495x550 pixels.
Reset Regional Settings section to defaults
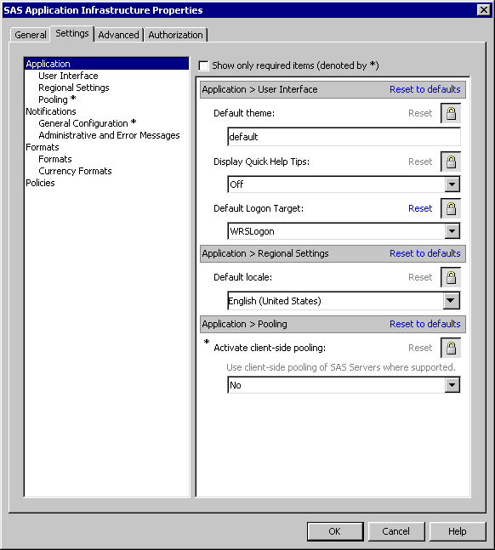click(424, 253)
